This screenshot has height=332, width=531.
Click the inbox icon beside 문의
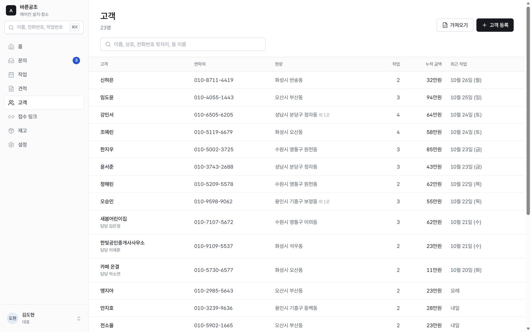11,60
